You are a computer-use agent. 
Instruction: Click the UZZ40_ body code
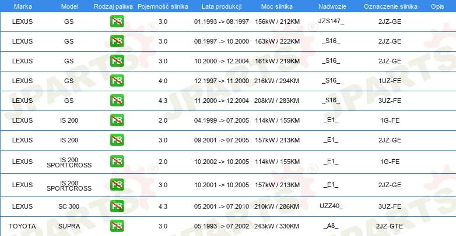click(331, 206)
